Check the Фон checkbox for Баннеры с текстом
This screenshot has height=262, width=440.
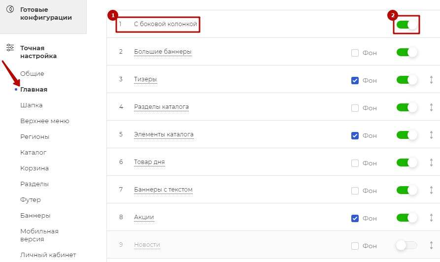pos(355,191)
